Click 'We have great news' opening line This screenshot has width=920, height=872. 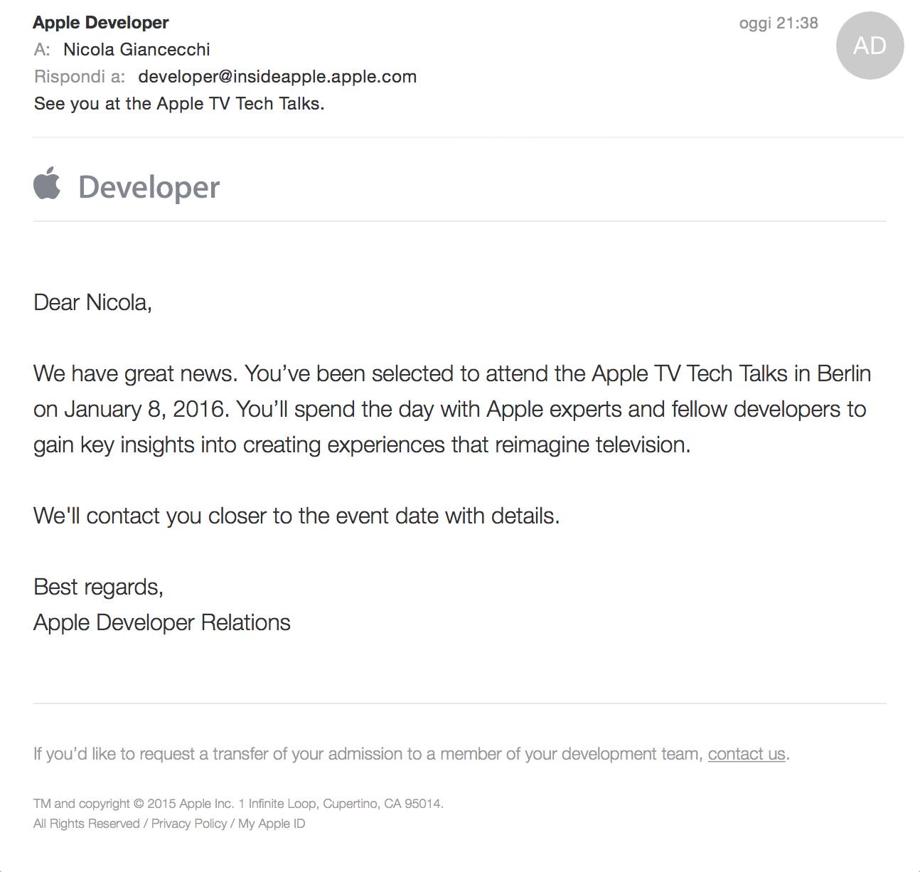[x=452, y=374]
